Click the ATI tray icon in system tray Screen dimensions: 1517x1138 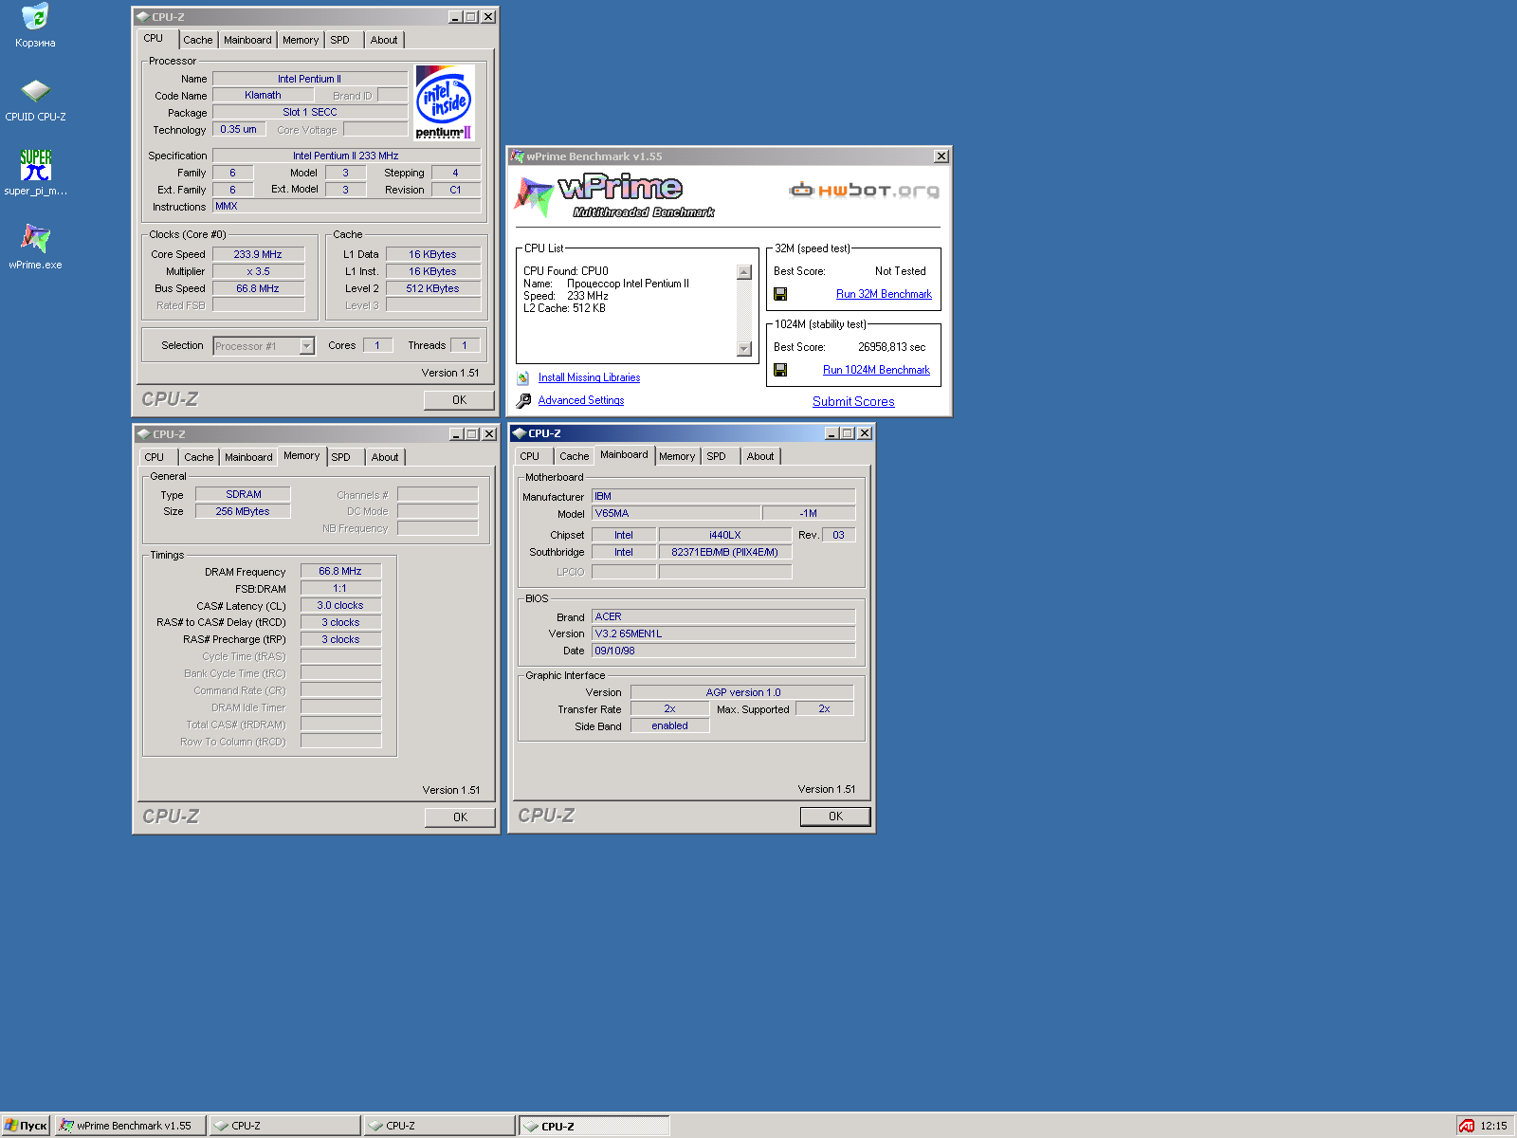1467,1126
